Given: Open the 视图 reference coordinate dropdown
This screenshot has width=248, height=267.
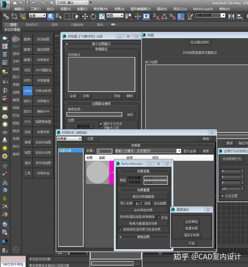Looking at the screenshot, I should tap(115, 15).
